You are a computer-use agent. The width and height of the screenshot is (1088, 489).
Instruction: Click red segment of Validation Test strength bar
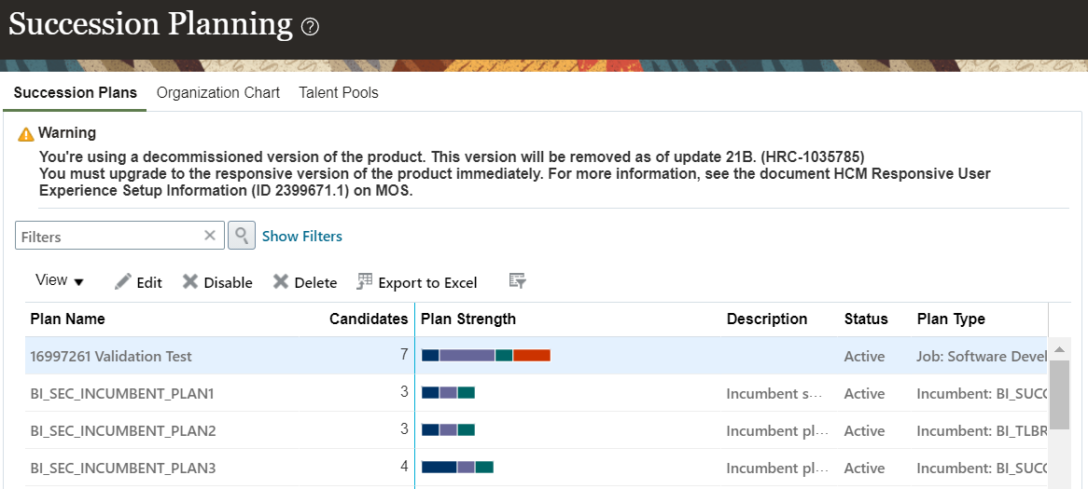pyautogui.click(x=532, y=355)
